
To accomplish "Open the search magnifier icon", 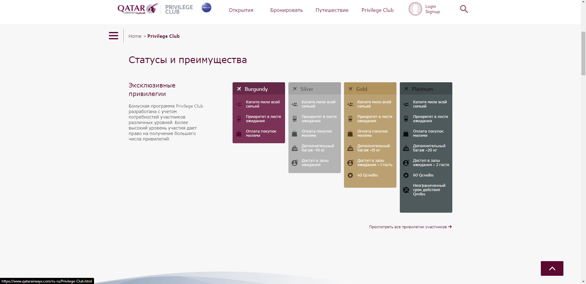I will [464, 9].
